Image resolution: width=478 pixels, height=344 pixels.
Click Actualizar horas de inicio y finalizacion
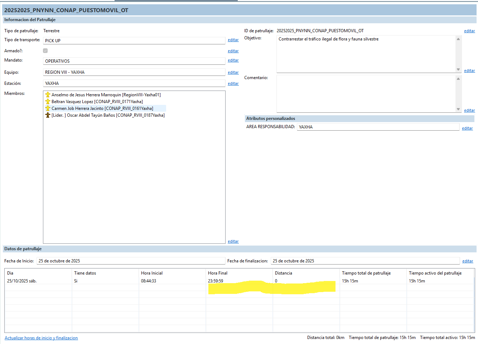click(41, 338)
